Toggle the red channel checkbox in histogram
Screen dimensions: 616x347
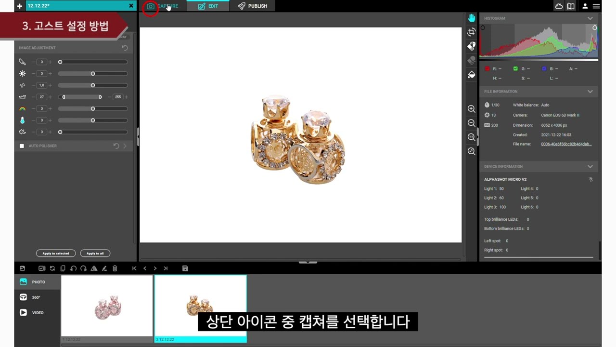(487, 69)
